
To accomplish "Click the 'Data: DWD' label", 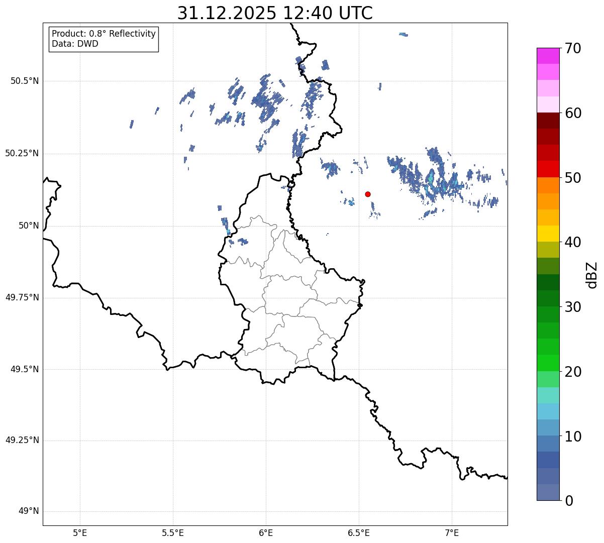I will [75, 44].
